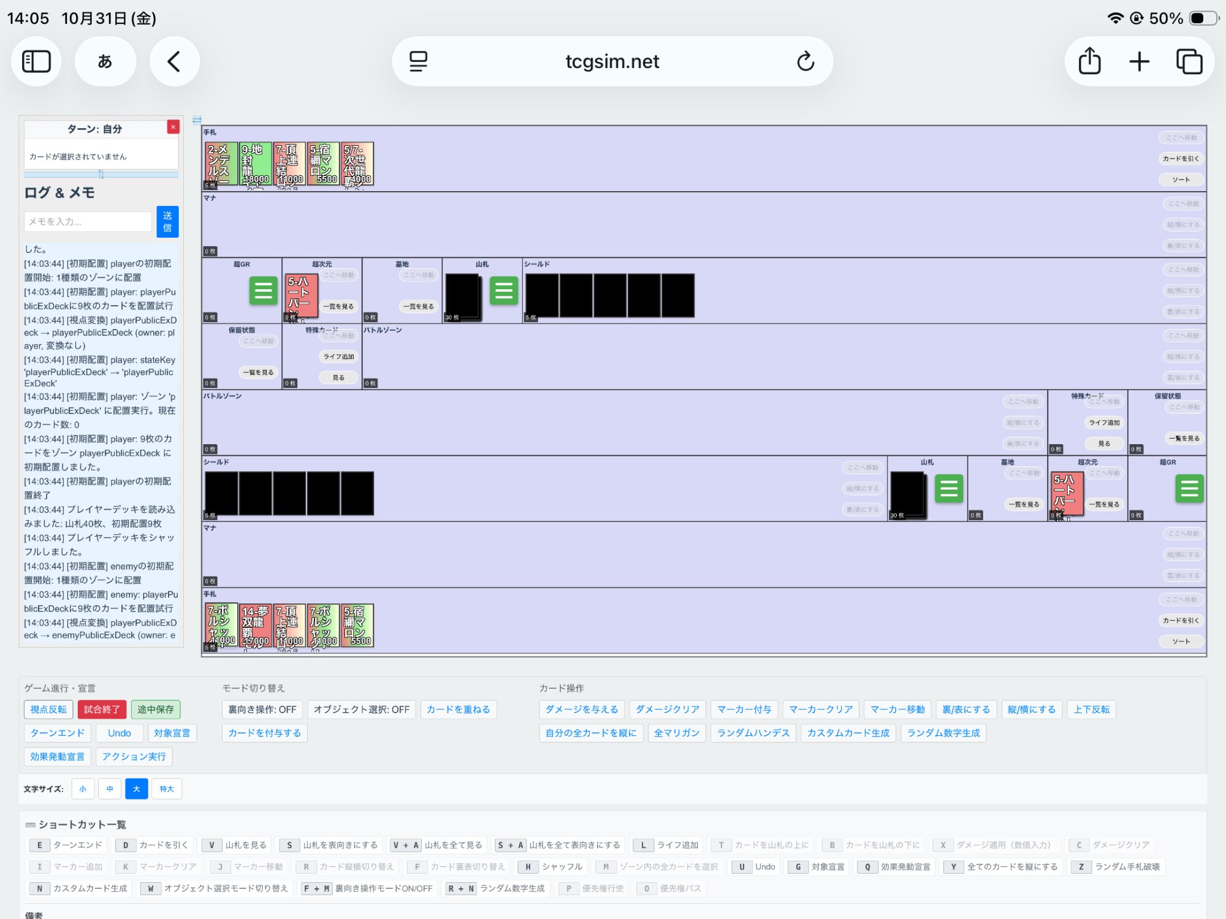The height and width of the screenshot is (919, 1226).
Task: Tap the Safari sidebar icon
Action: click(x=36, y=61)
